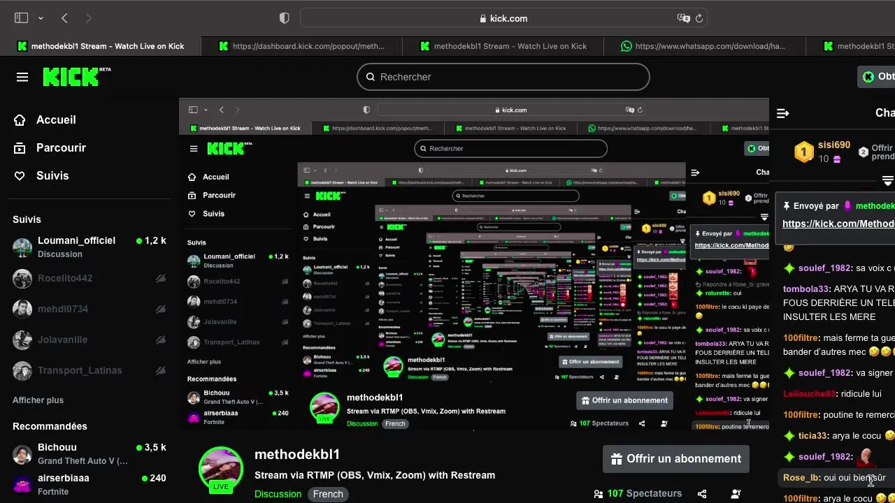
Task: Open the Suivis heart menu item
Action: [41, 175]
